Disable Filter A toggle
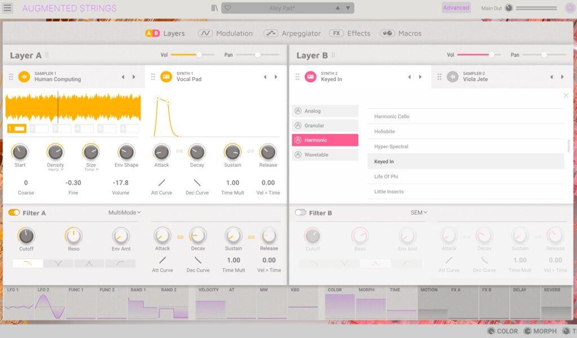This screenshot has width=577, height=338. pos(14,212)
